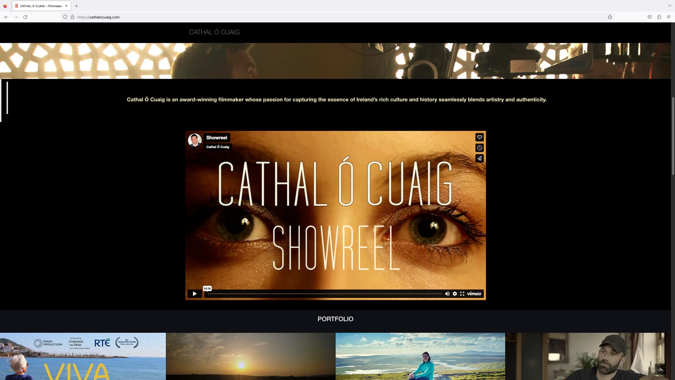Enter fullscreen on Vimeo player
This screenshot has height=380, width=675.
coord(462,293)
